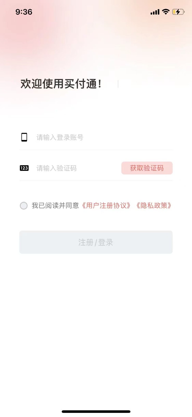
Task: Tap the battery charging icon
Action: 178,12
